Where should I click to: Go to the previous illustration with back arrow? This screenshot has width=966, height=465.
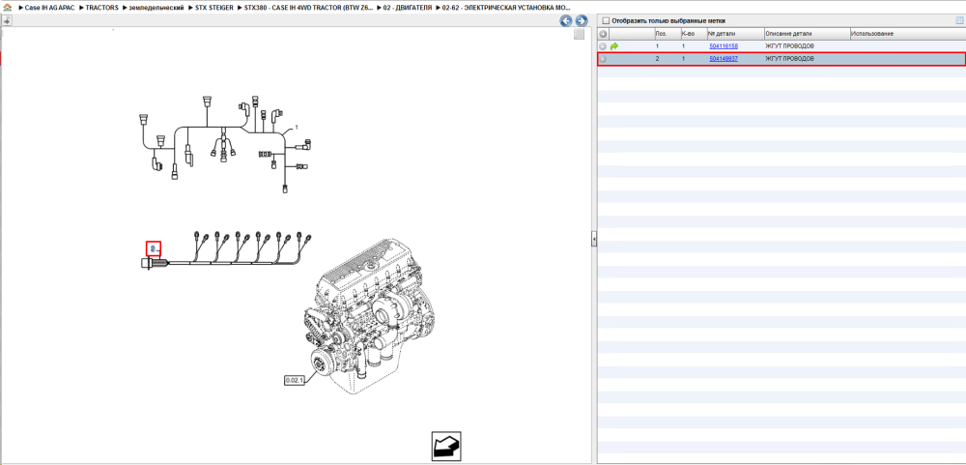pos(565,20)
